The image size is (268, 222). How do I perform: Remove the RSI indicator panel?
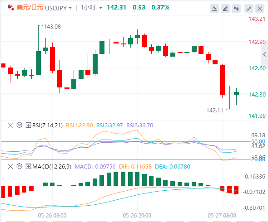[10, 125]
